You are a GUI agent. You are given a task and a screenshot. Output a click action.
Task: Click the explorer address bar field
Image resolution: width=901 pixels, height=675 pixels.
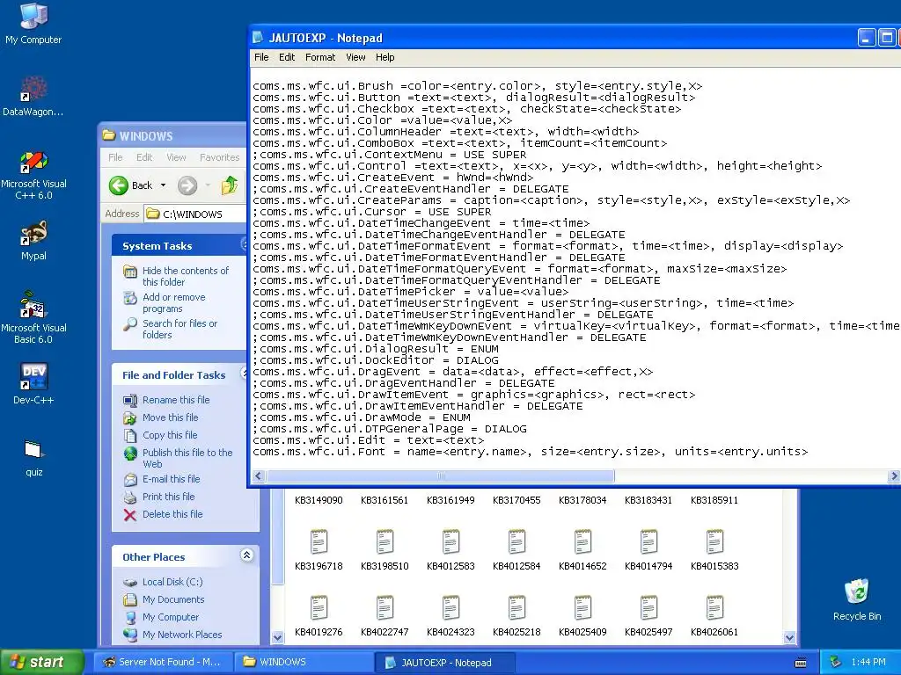(195, 214)
